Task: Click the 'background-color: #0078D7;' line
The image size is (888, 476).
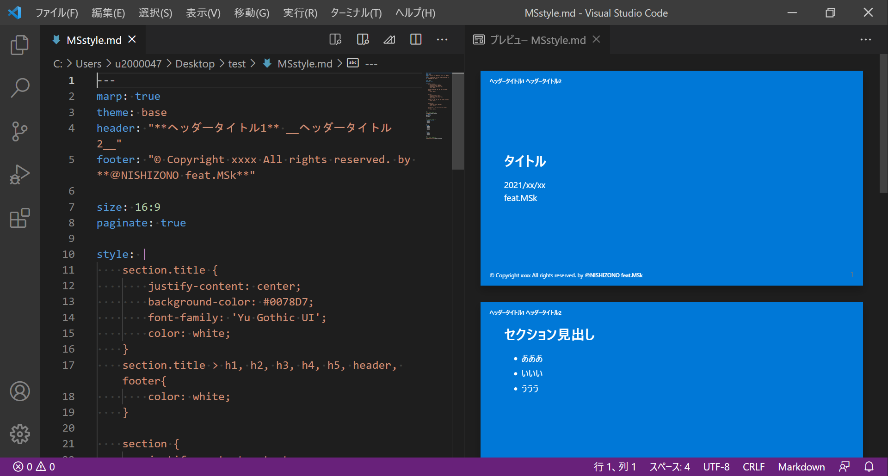Action: (230, 302)
